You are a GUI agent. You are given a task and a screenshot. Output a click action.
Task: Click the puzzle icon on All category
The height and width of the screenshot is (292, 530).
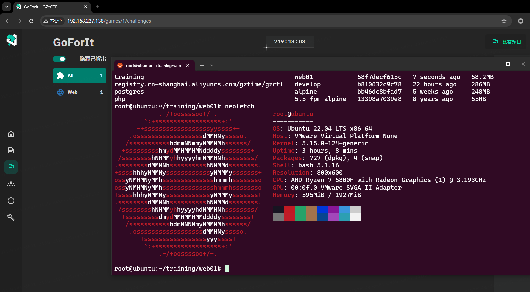(x=60, y=76)
